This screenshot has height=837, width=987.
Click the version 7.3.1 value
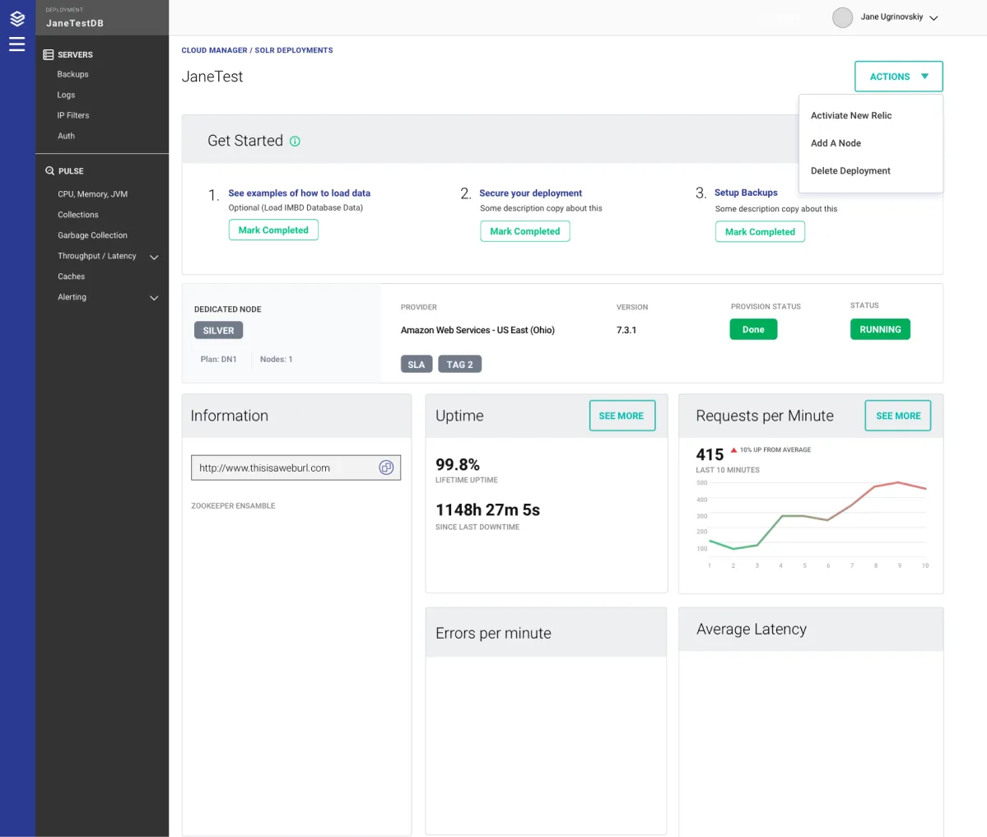pos(626,330)
